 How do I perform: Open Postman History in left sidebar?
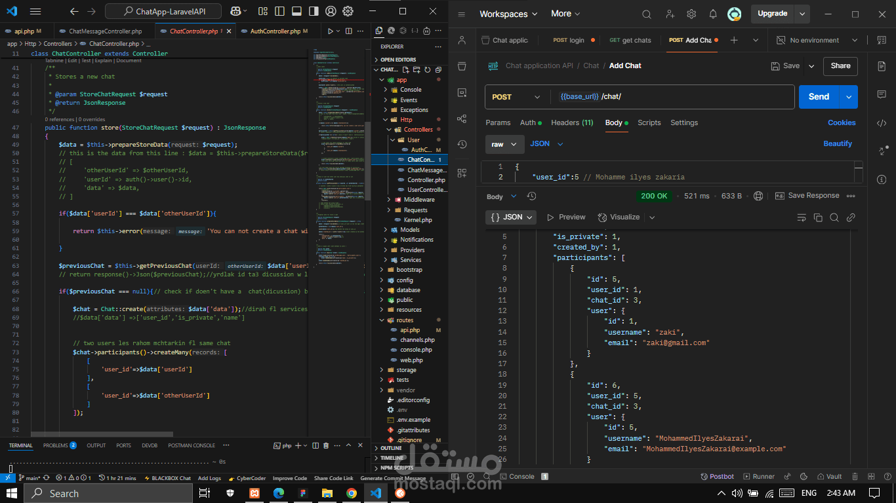pos(462,145)
